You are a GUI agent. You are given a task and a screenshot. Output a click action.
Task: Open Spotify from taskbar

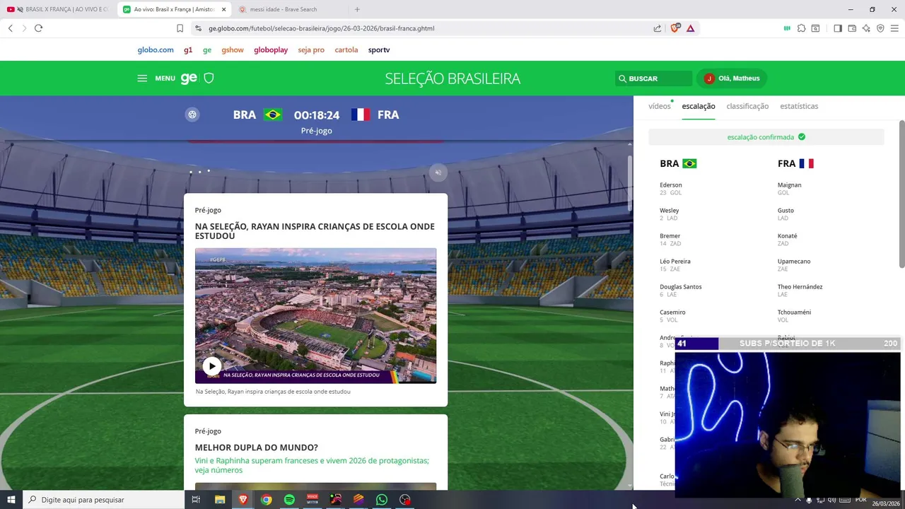[x=289, y=500]
